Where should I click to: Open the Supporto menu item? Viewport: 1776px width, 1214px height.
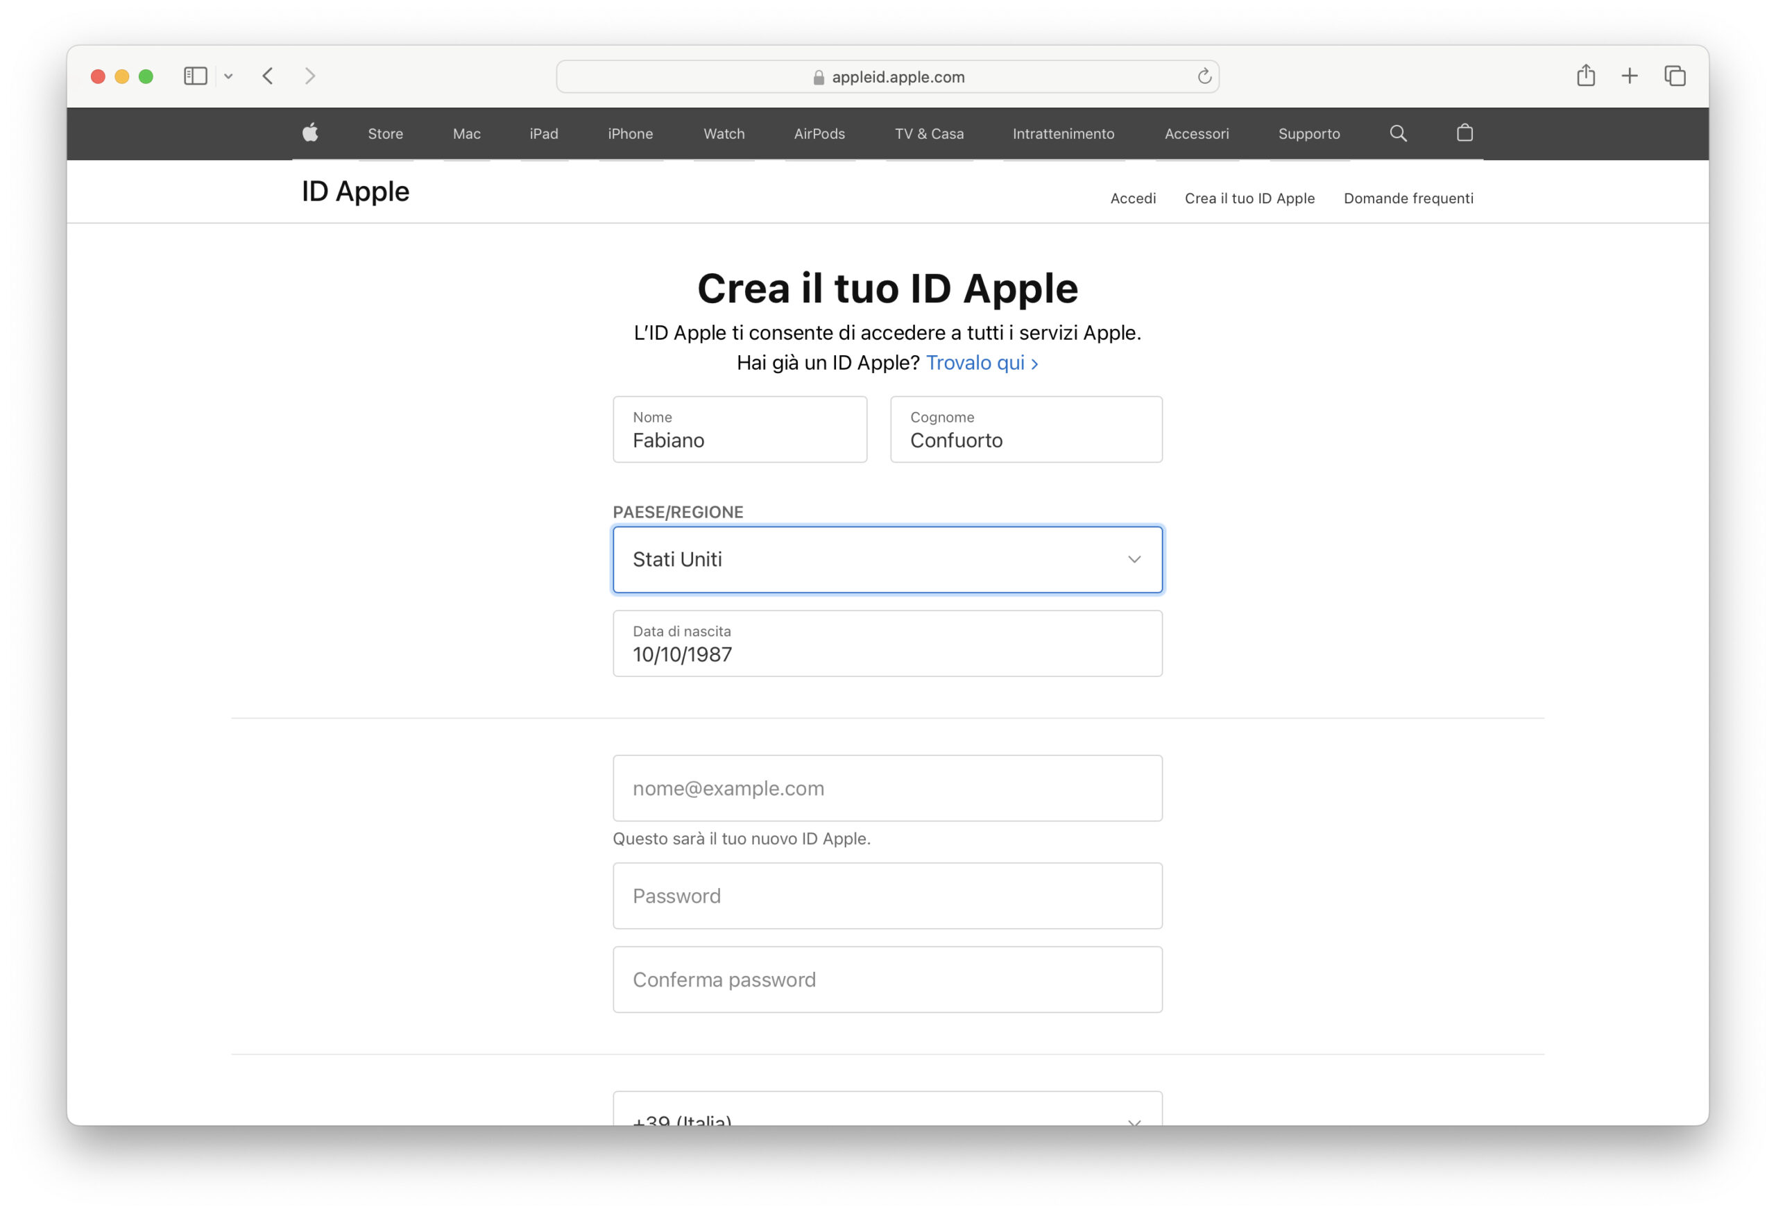[x=1309, y=134]
